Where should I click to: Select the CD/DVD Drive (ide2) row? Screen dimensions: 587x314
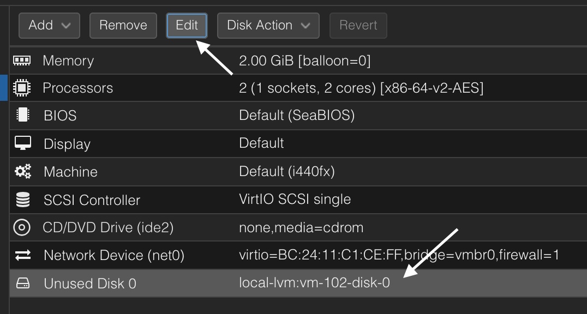[298, 227]
